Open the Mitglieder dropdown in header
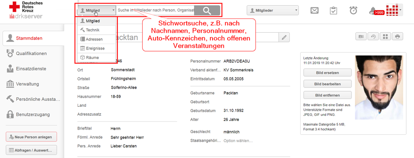This screenshot has height=158, width=414. click(x=273, y=11)
